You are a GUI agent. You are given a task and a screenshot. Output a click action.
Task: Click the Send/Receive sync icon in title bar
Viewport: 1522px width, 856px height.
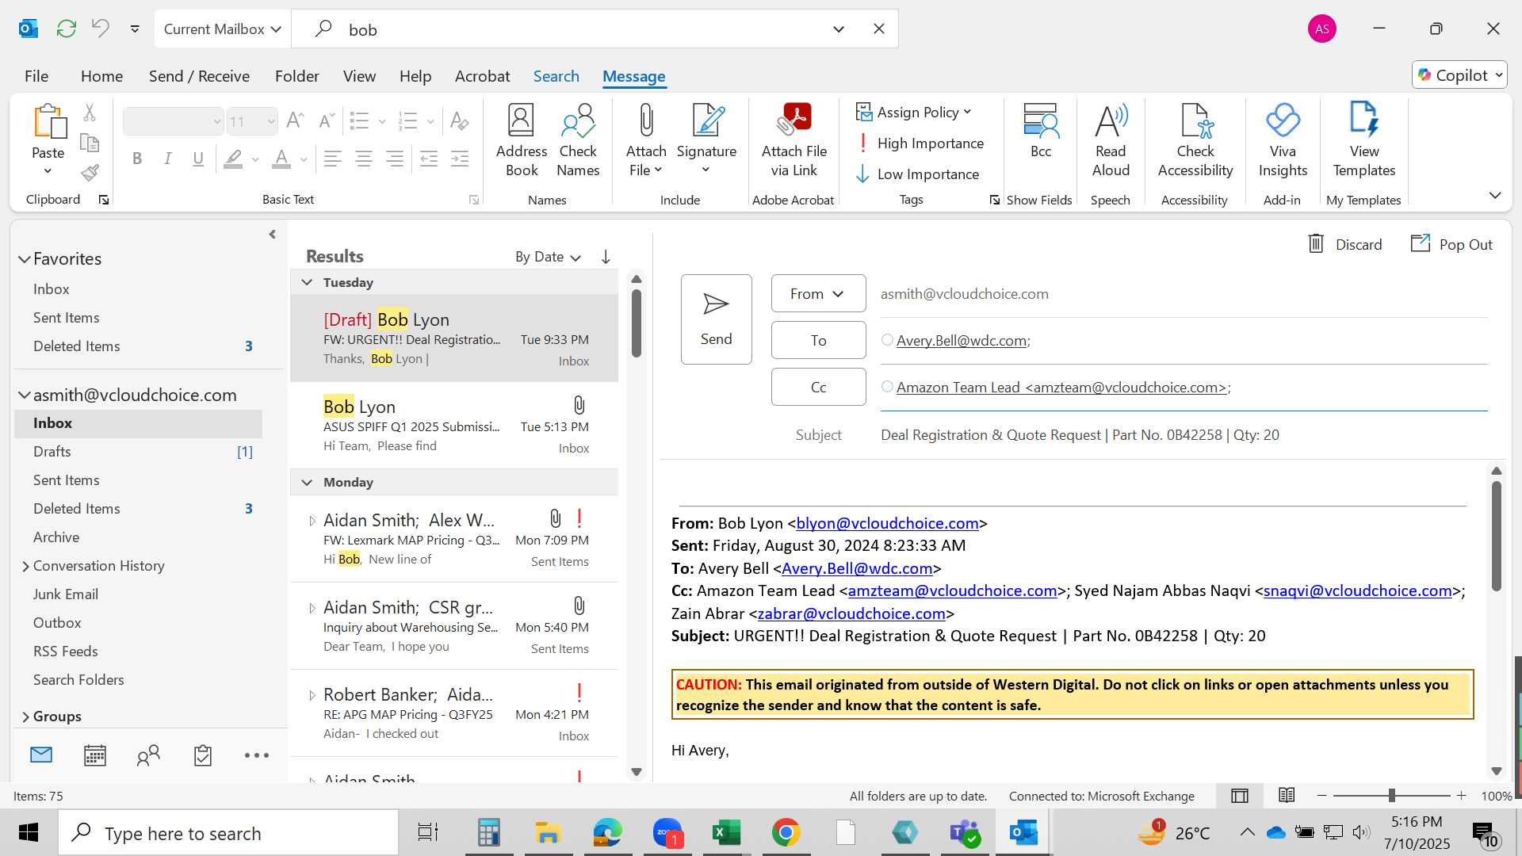tap(67, 29)
